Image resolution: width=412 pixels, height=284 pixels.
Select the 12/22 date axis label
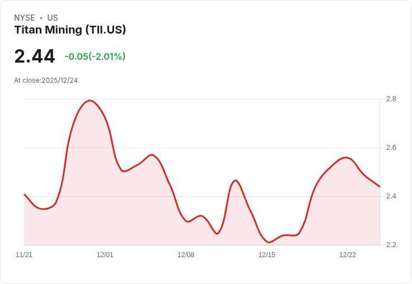pyautogui.click(x=348, y=255)
